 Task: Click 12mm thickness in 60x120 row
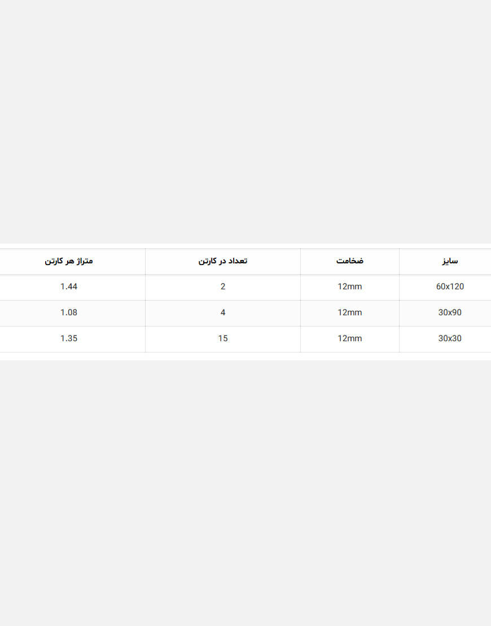pos(349,286)
